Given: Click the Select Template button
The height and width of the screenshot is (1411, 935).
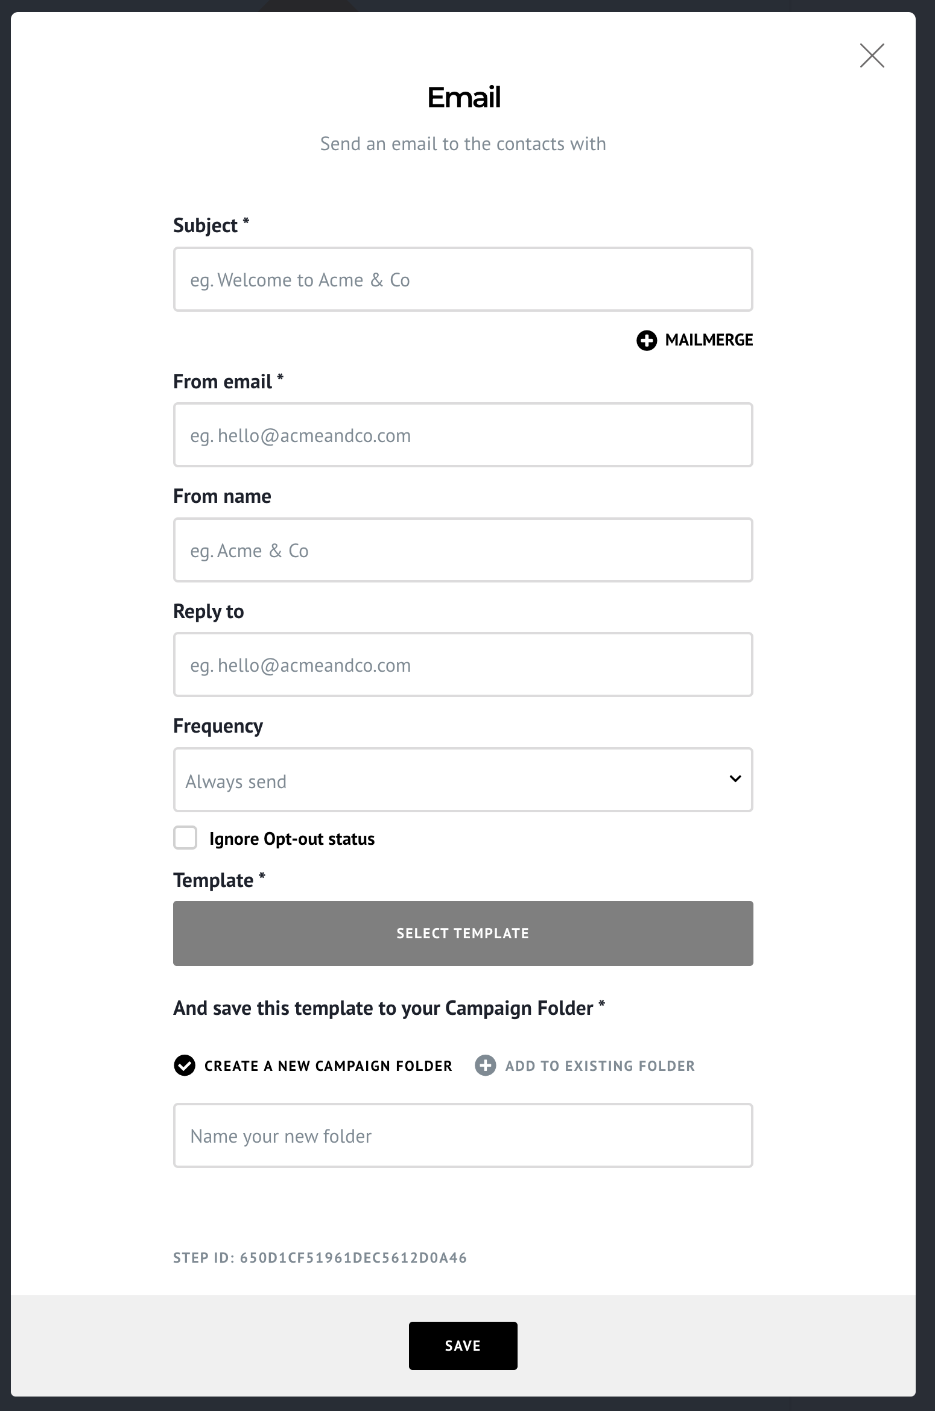Looking at the screenshot, I should [x=463, y=933].
